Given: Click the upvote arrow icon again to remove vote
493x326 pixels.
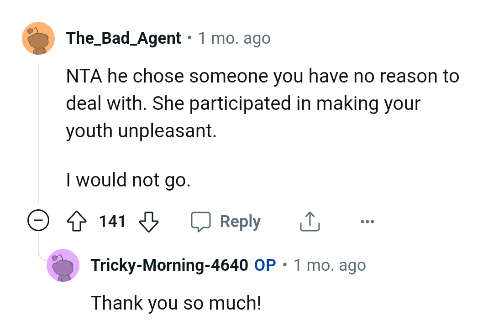Looking at the screenshot, I should click(77, 221).
